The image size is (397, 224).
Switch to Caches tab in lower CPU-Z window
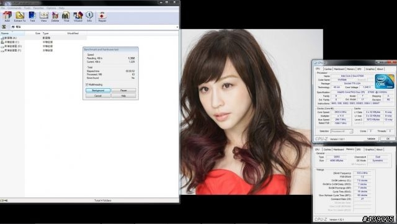point(327,150)
